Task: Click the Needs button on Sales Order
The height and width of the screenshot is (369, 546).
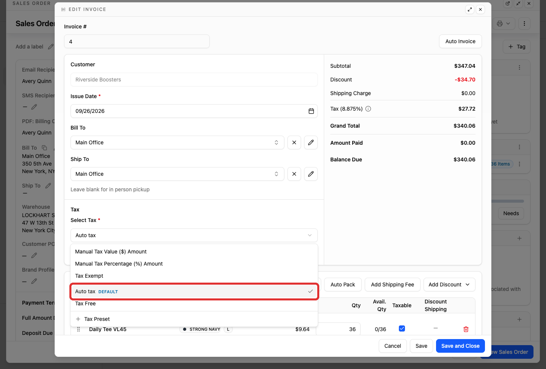Action: pyautogui.click(x=511, y=213)
